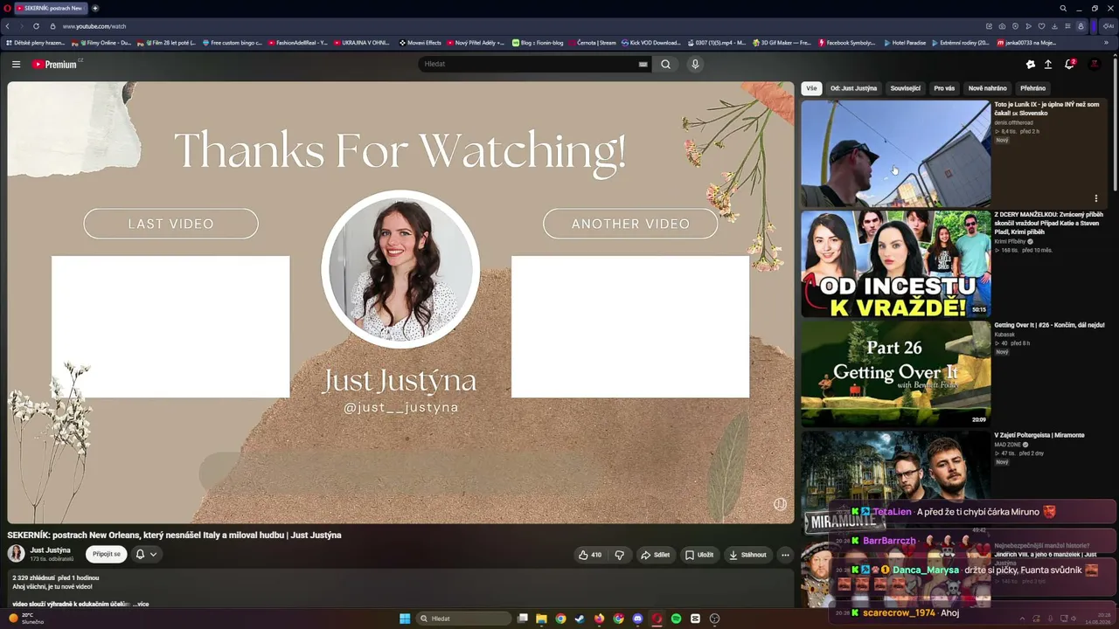Open the weather widget in the taskbar
Screen dimensions: 1119x629
coord(26,619)
